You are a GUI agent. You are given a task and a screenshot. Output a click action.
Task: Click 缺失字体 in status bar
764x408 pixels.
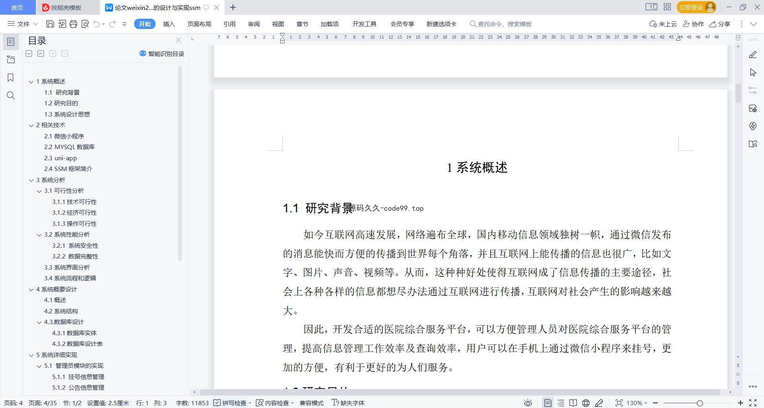coord(348,403)
